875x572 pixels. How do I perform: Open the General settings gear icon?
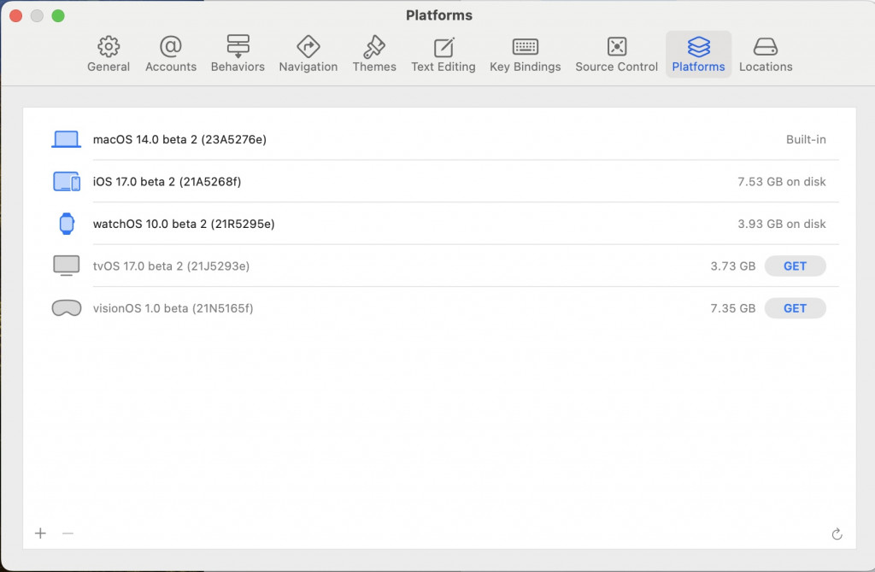coord(109,47)
